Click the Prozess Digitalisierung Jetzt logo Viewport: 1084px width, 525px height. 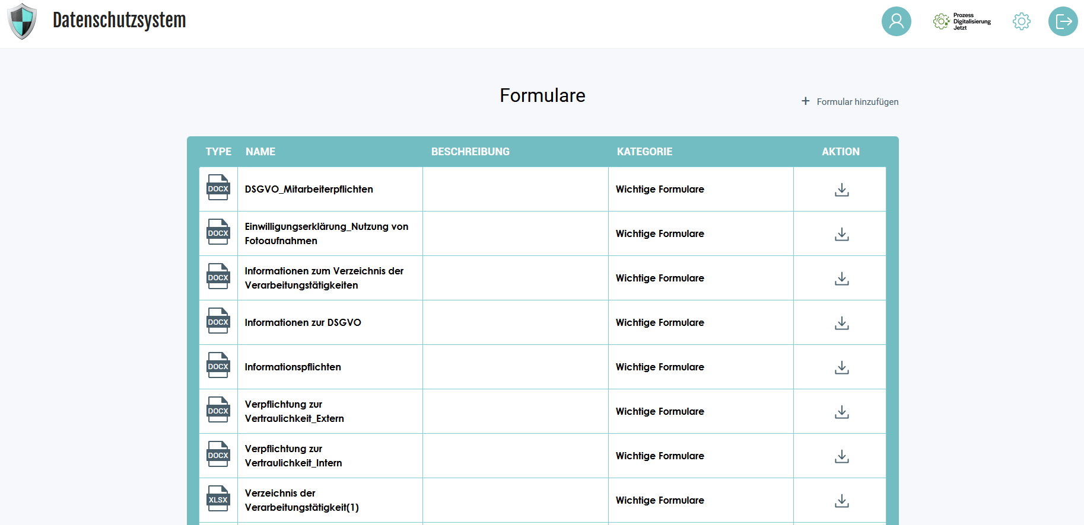(x=962, y=21)
